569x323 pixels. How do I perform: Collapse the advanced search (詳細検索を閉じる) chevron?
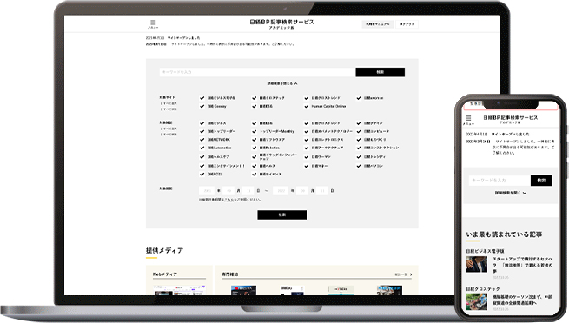(x=282, y=83)
